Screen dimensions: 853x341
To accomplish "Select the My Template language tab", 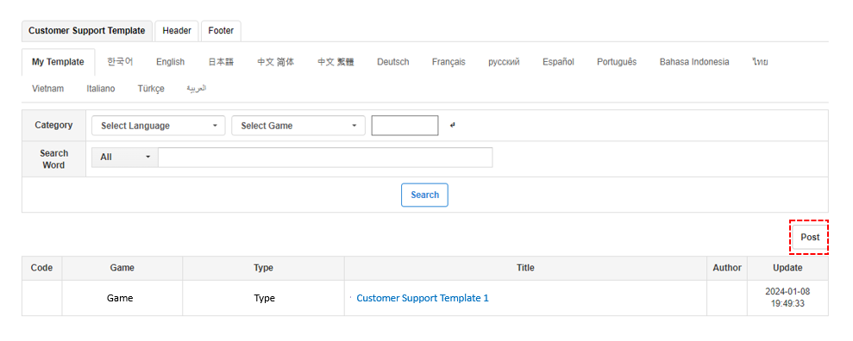I will click(58, 62).
